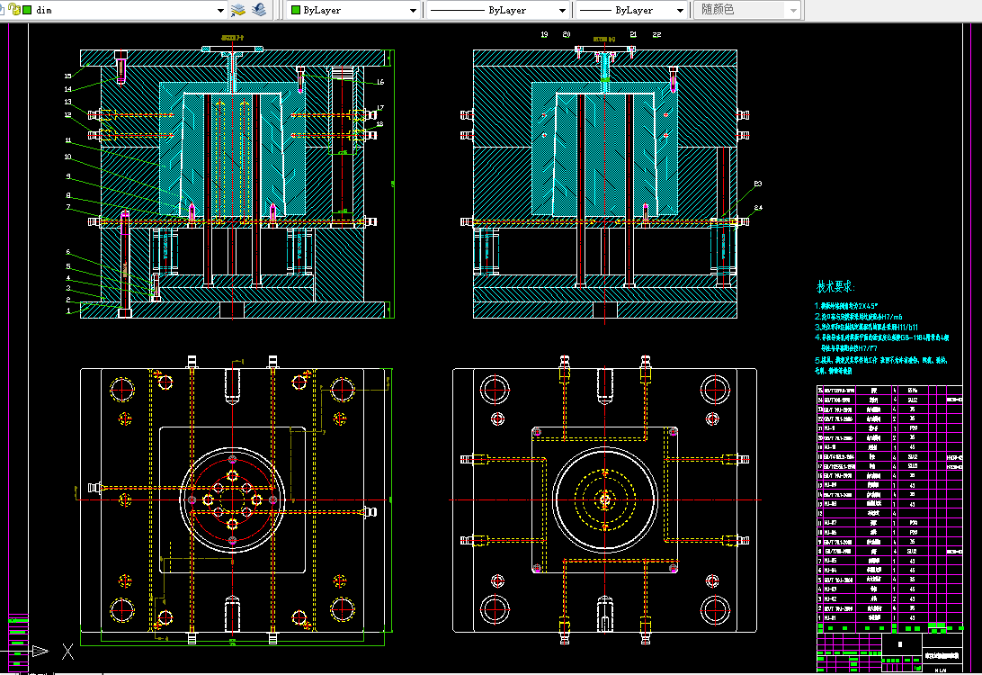Toggle the padlock on the dim layer

14,10
